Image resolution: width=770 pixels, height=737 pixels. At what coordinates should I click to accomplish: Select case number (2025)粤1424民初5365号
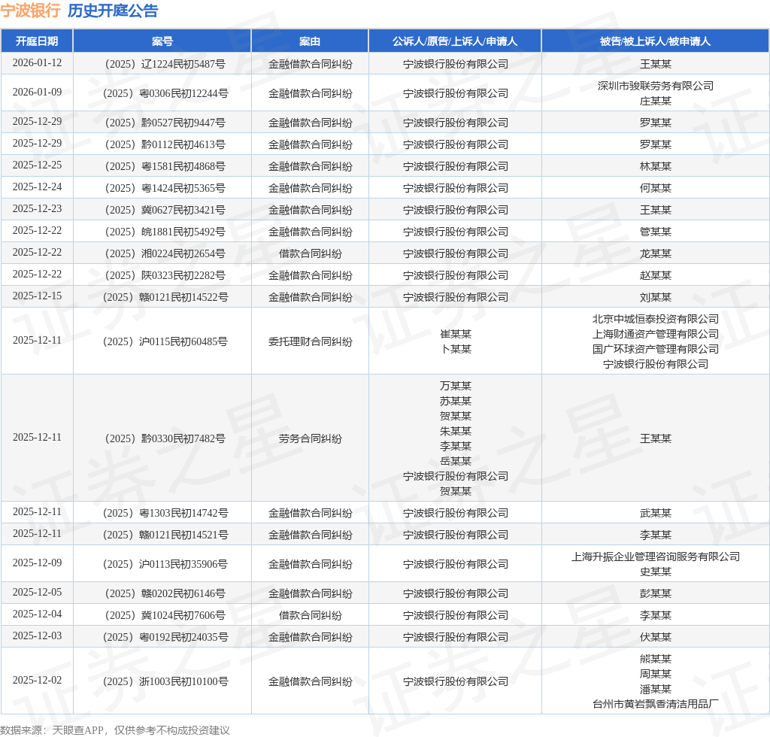[165, 188]
